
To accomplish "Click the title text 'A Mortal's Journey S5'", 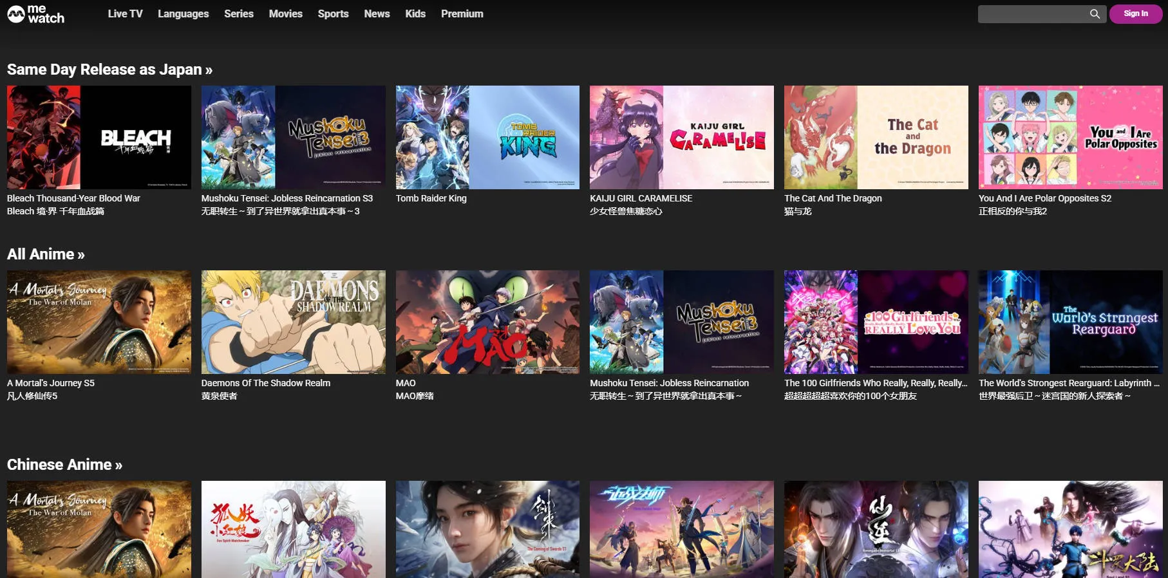I will click(x=51, y=383).
